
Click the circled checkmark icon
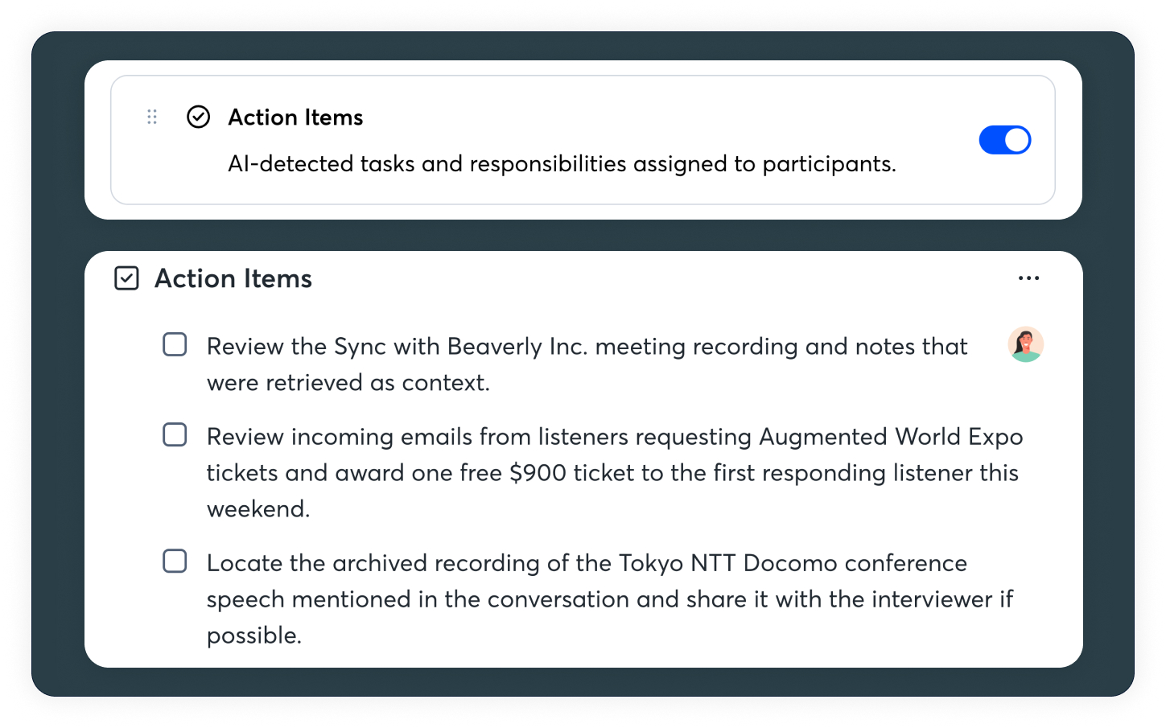click(198, 117)
